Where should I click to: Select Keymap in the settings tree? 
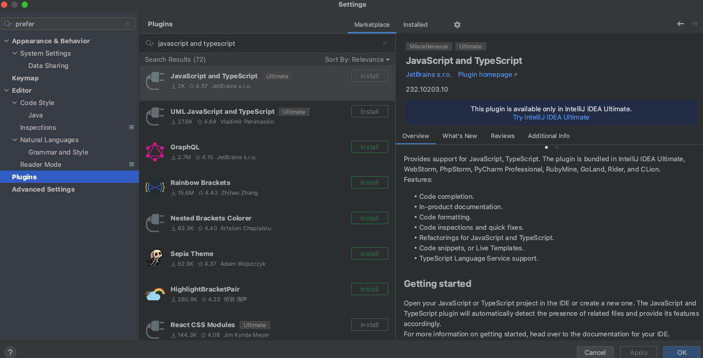point(25,78)
